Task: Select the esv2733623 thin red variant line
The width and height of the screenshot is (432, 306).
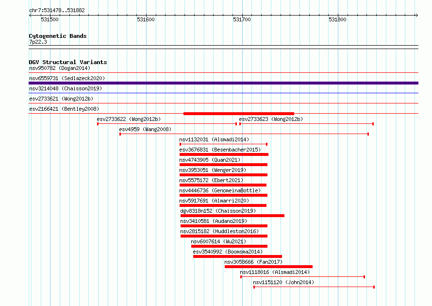Action: 306,124
